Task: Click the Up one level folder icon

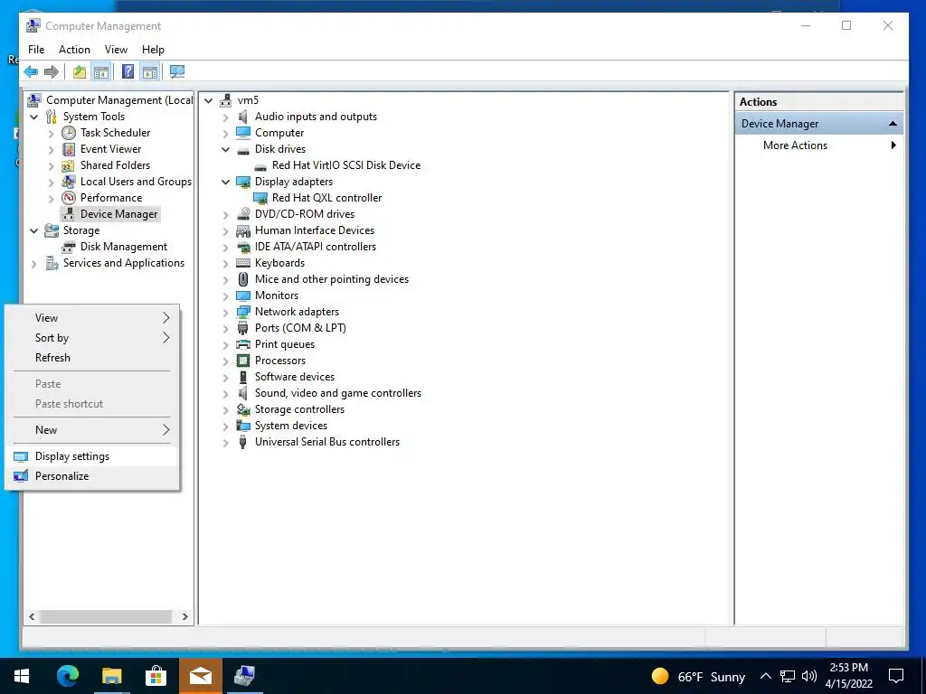Action: (x=80, y=72)
